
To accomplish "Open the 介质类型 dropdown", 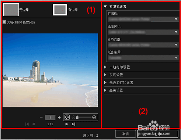I will click(143, 45).
